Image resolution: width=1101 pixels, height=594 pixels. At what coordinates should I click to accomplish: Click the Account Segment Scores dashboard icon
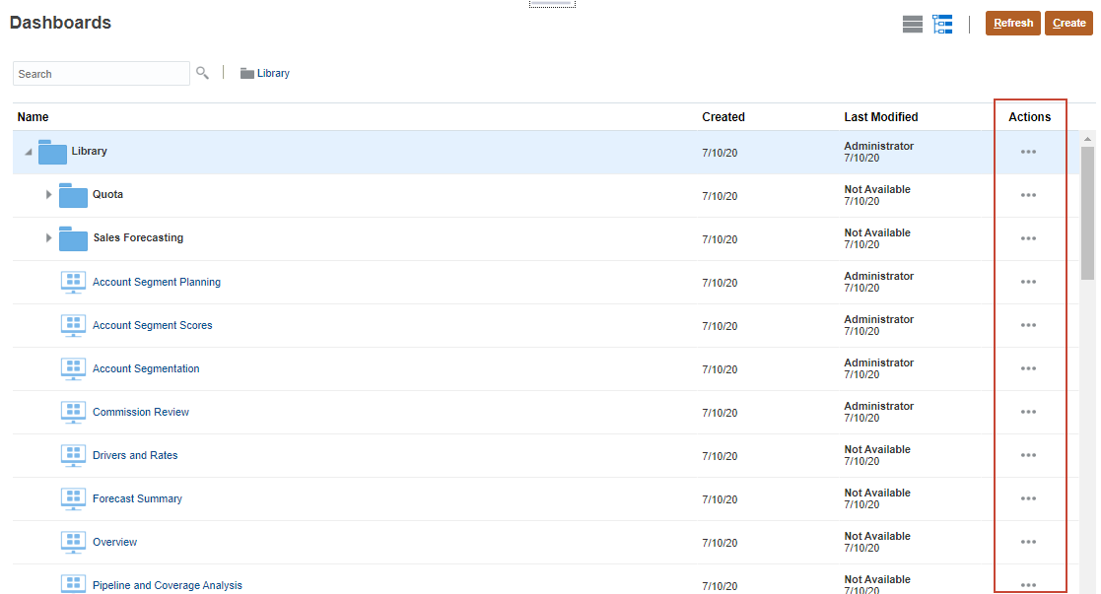click(x=73, y=325)
